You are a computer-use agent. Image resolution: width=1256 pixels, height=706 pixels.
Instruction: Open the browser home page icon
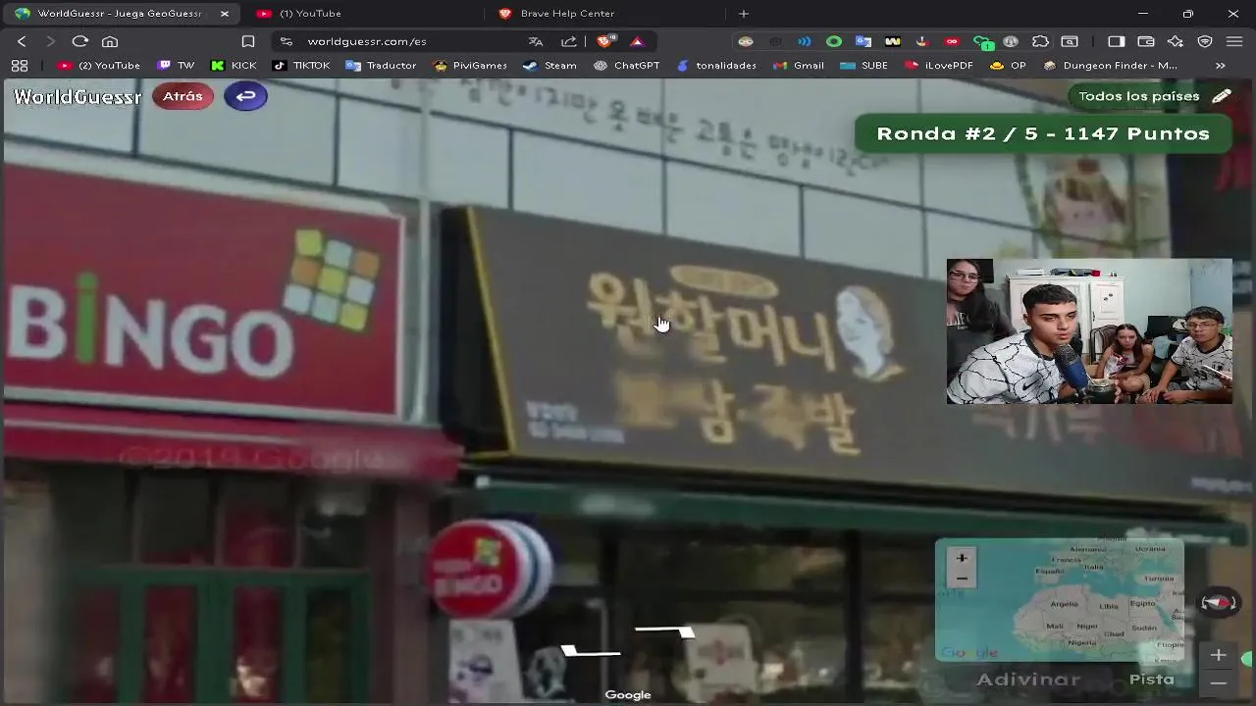click(110, 41)
